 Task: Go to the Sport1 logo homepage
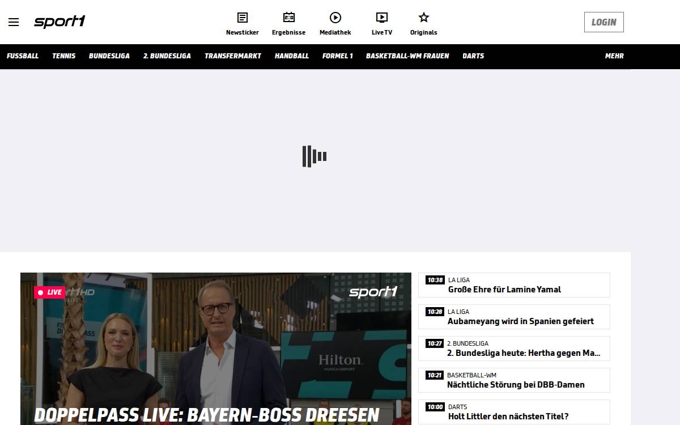tap(59, 22)
